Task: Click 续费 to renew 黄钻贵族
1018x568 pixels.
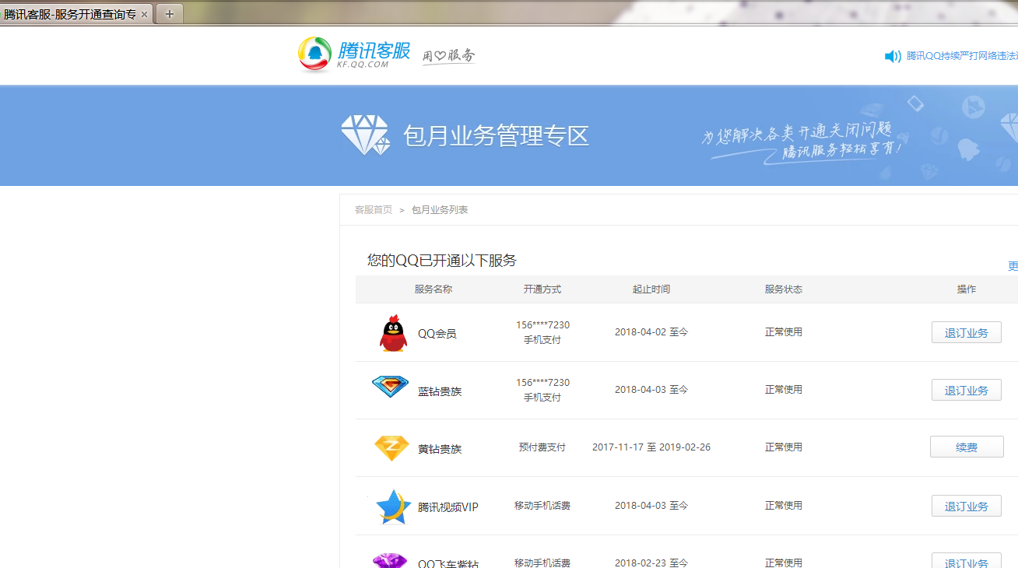Action: (966, 447)
